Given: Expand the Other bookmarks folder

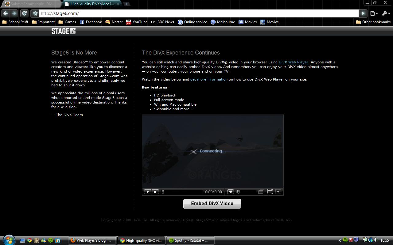Looking at the screenshot, I should pyautogui.click(x=373, y=22).
